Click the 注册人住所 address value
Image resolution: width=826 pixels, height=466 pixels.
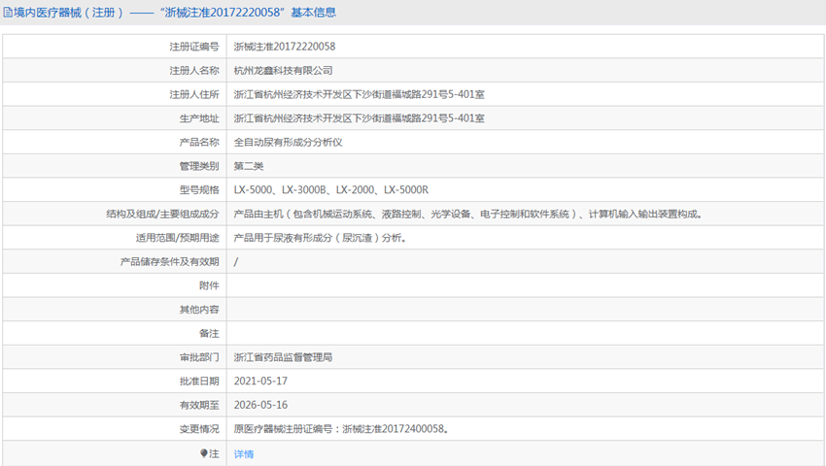pyautogui.click(x=360, y=94)
